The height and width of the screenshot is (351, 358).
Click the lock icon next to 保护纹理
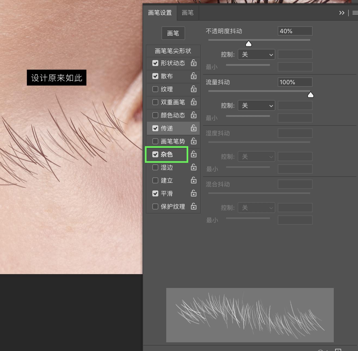coord(193,206)
